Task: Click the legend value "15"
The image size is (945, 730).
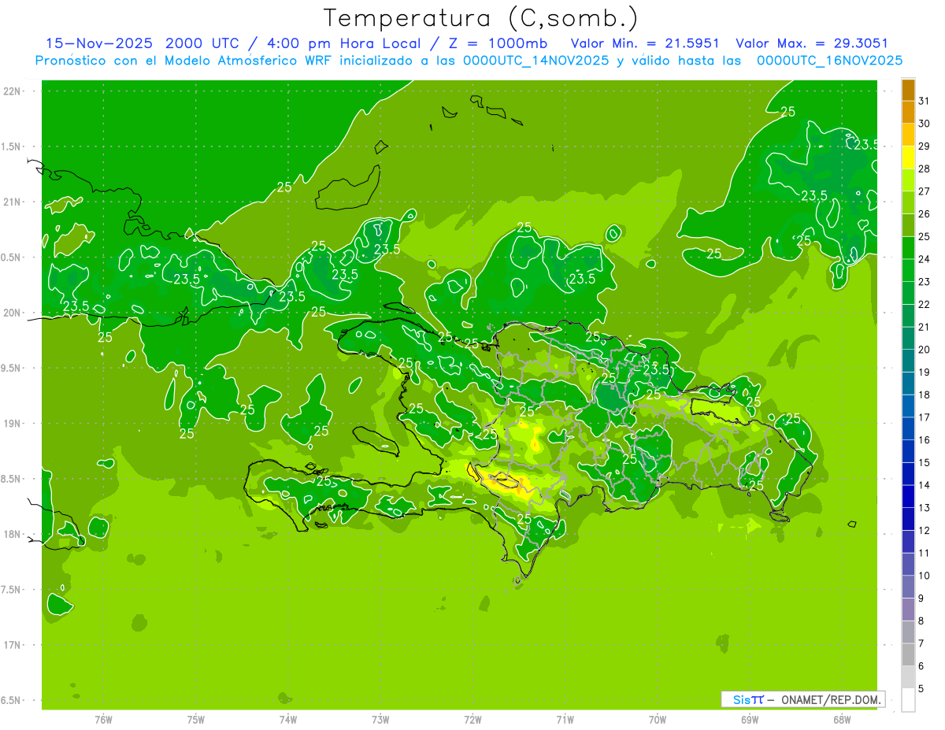Action: point(925,463)
